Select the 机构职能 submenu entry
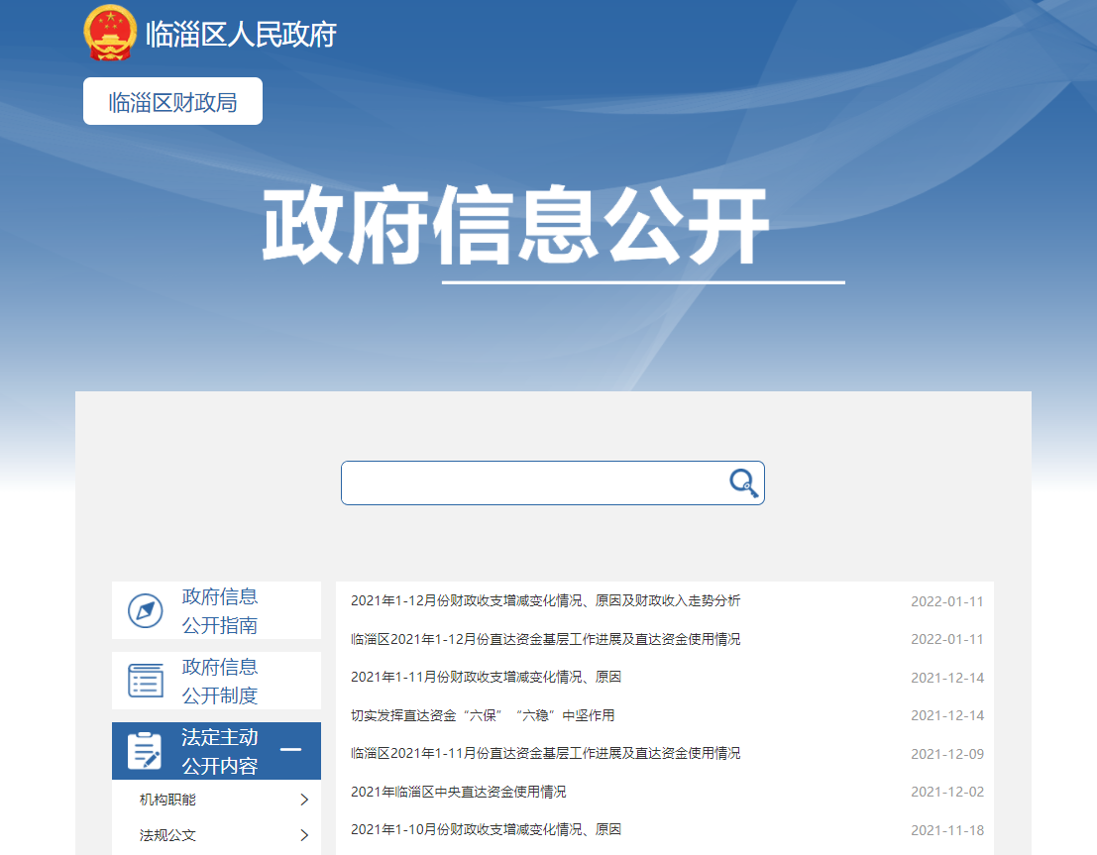The image size is (1097, 855). pyautogui.click(x=167, y=800)
